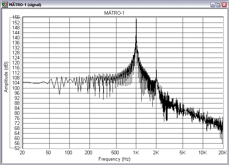Click the MÄTRO-1 window icon in title bar
The height and width of the screenshot is (165, 229).
point(5,5)
